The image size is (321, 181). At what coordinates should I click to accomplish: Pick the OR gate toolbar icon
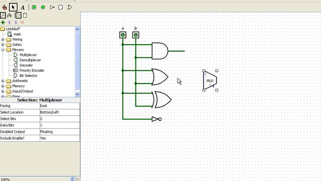coord(70,8)
